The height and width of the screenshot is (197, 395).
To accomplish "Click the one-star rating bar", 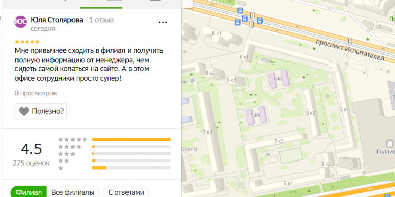I will coord(131,168).
